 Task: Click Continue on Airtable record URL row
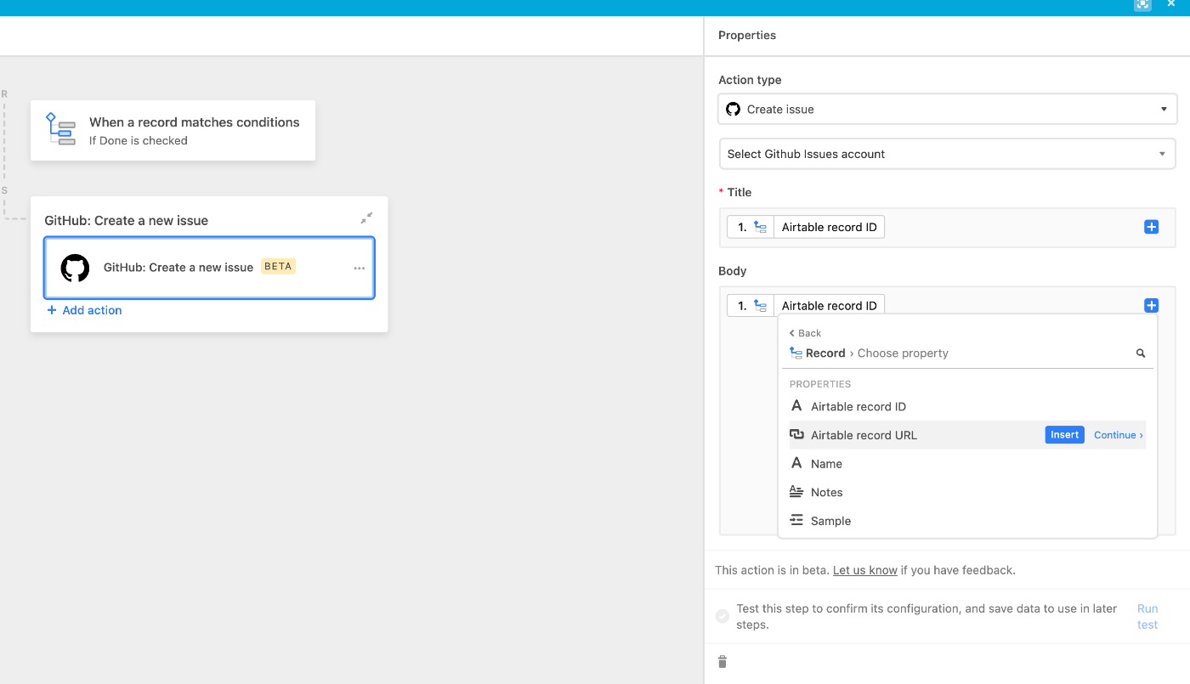[x=1118, y=435]
